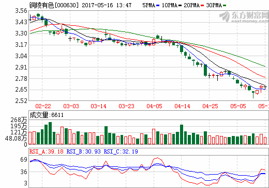Click the 2.52 price axis label

21,101
